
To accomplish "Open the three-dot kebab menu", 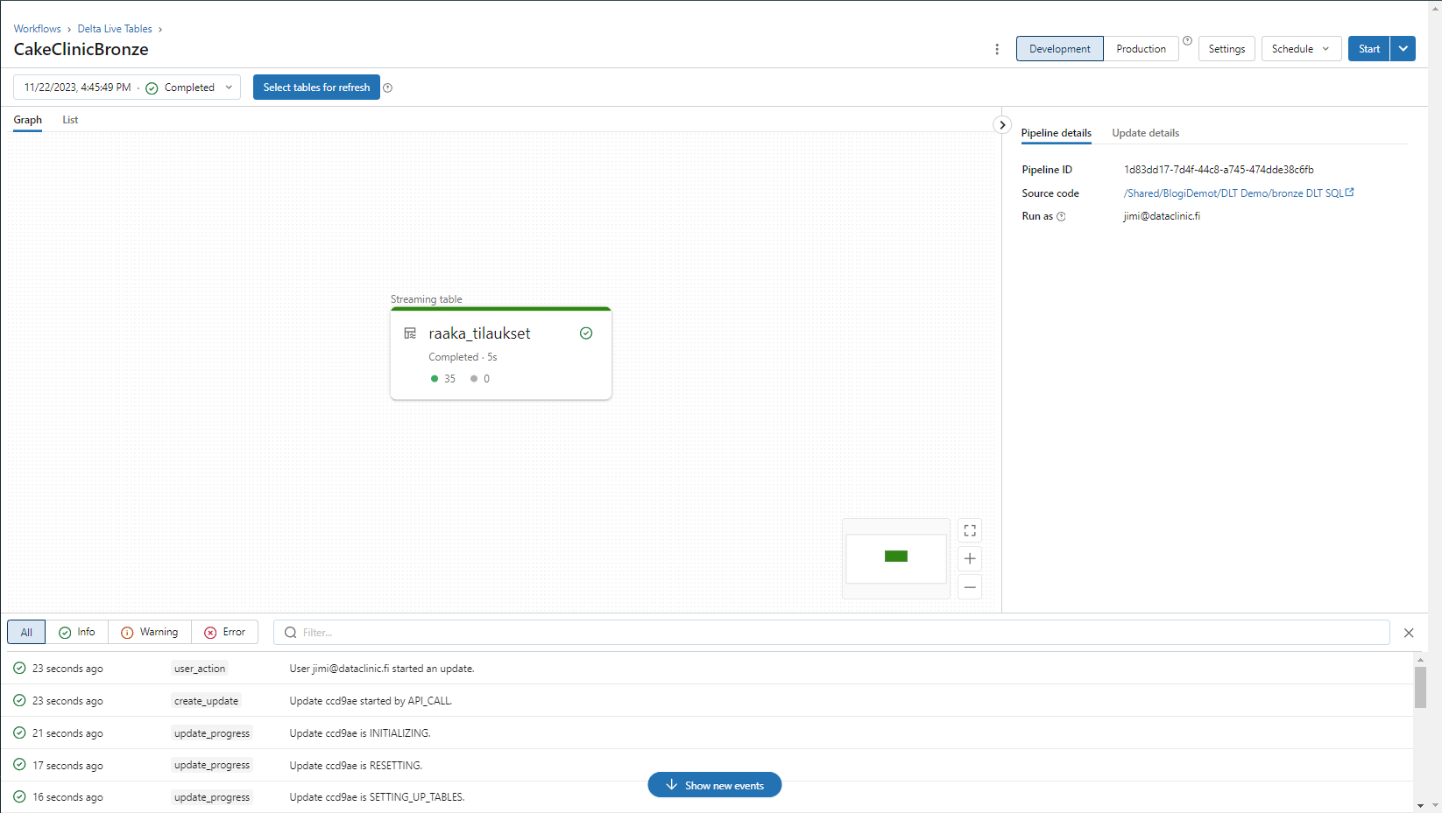I will 997,49.
